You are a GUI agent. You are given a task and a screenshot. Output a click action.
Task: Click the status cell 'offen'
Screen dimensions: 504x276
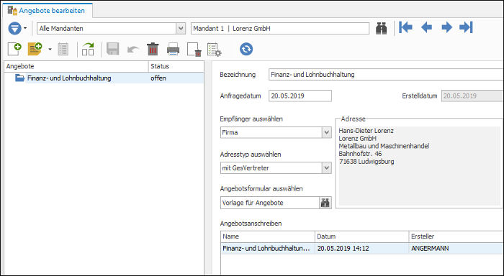(158, 78)
